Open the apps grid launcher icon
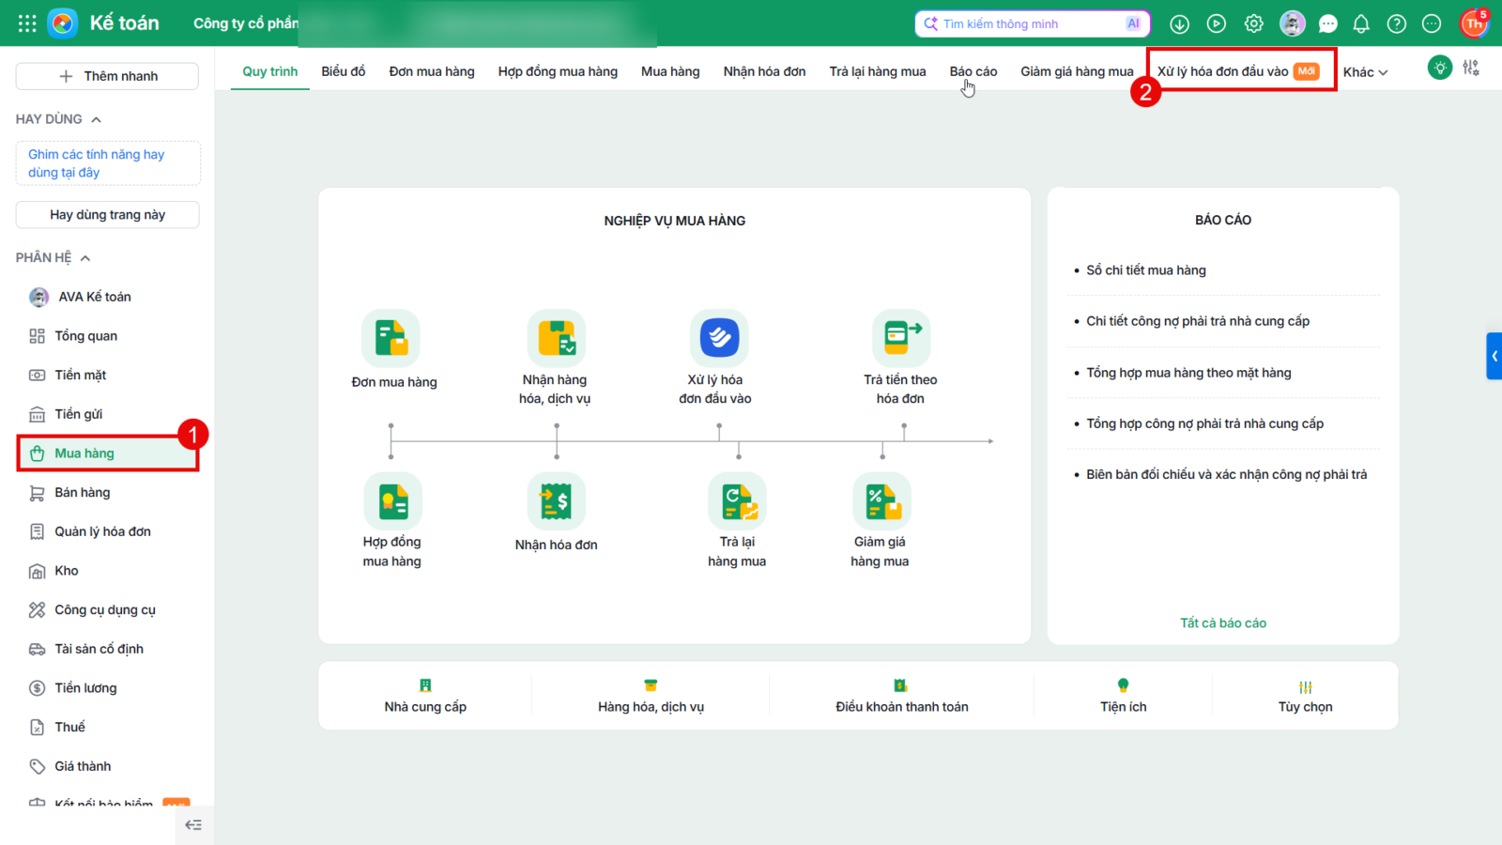 27,23
